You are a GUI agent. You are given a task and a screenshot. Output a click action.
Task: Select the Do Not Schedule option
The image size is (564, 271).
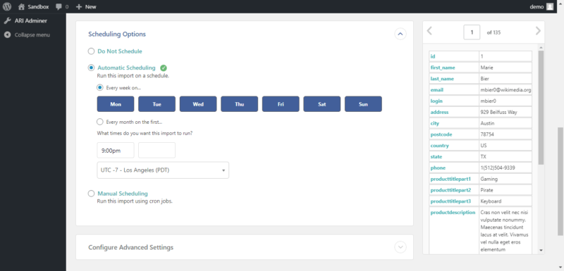pos(92,51)
